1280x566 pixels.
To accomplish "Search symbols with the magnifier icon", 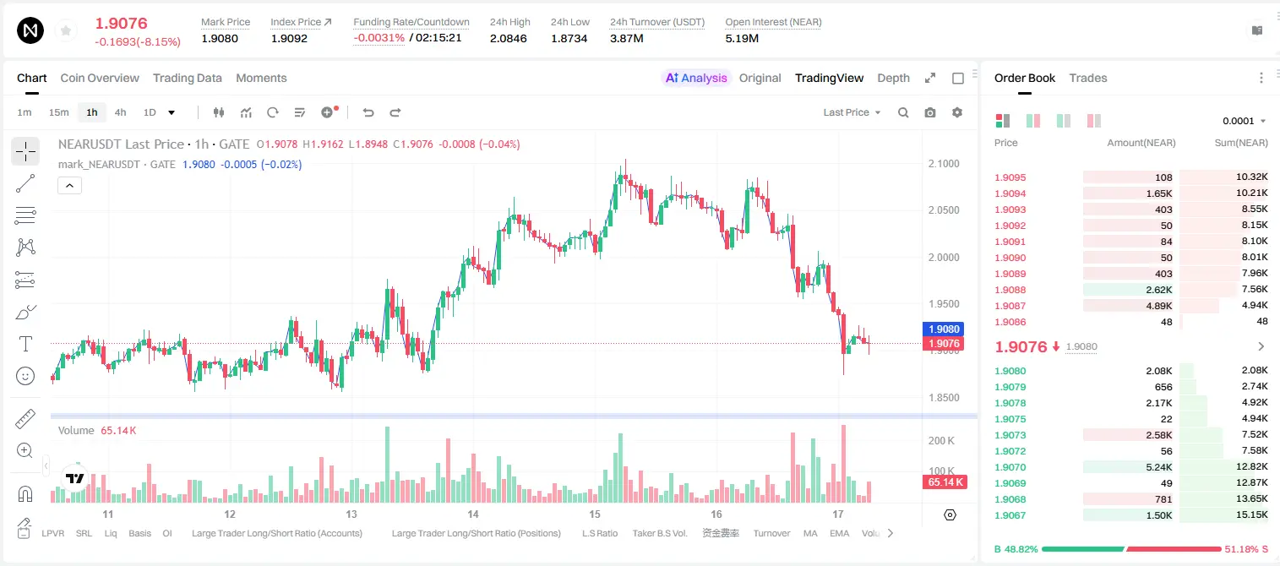I will [903, 112].
